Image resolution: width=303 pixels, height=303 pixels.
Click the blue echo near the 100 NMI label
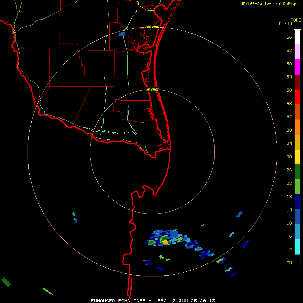122,34
